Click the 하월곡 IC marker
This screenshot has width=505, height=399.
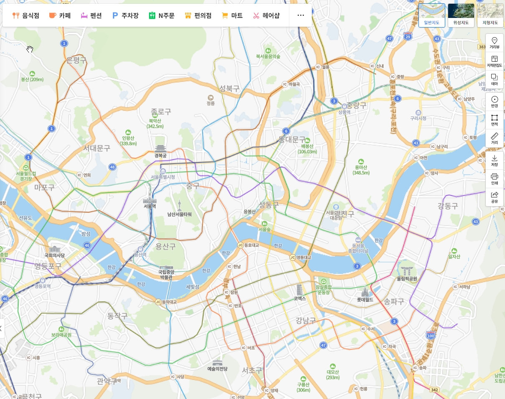tap(286, 84)
